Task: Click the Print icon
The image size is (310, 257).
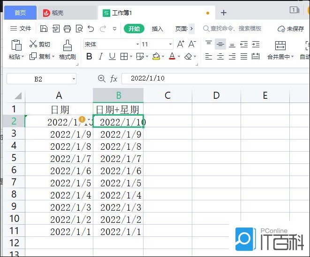Action: click(67, 29)
